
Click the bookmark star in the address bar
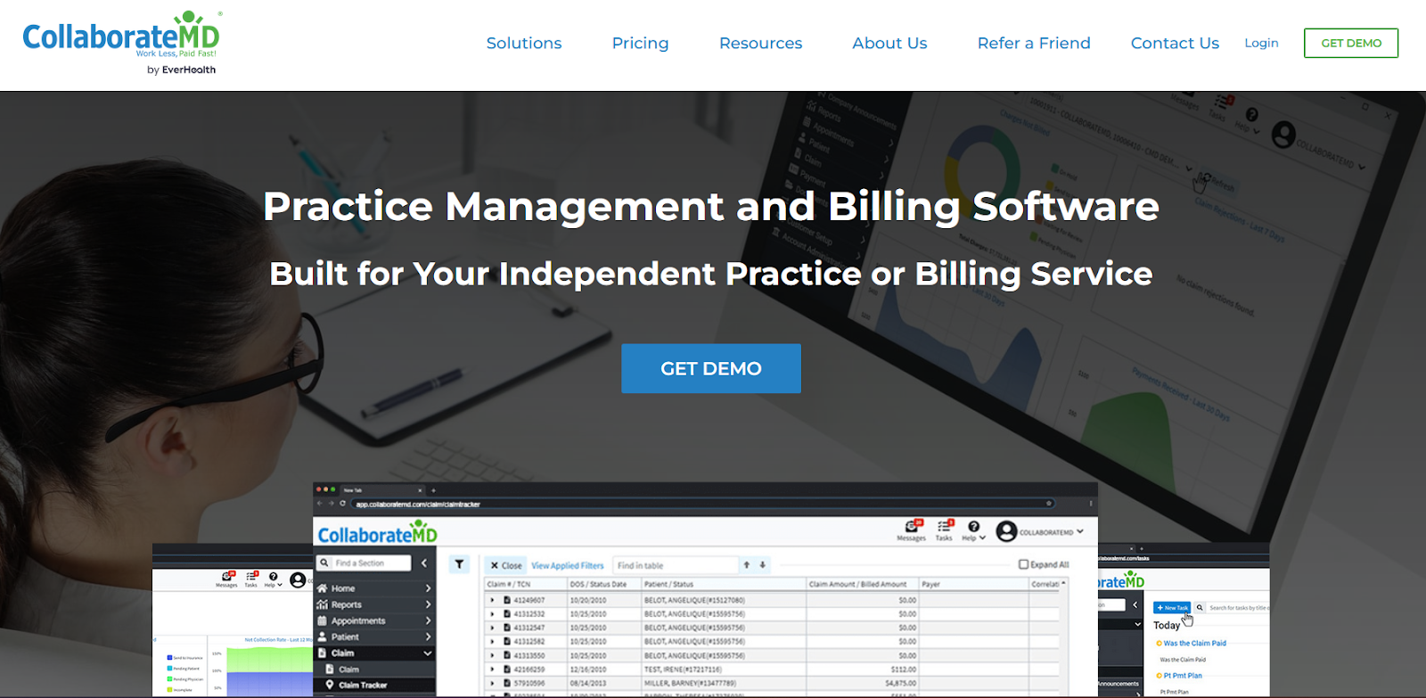(x=1049, y=504)
